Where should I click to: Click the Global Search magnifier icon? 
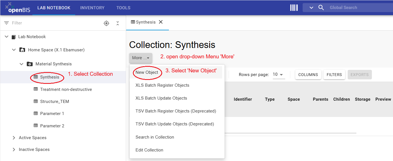tap(321, 8)
